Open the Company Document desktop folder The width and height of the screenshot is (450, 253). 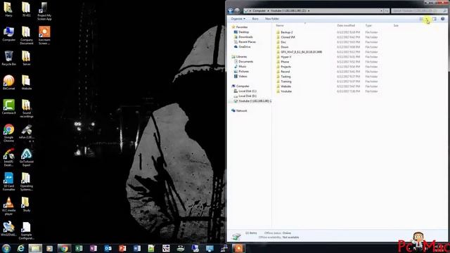27,35
